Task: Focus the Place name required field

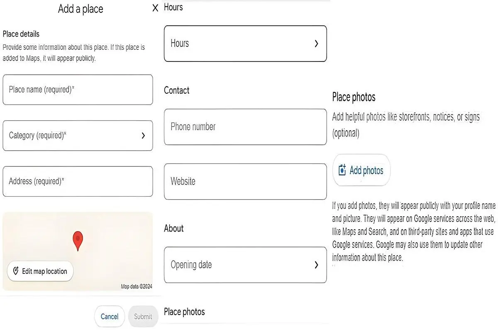Action: [78, 90]
